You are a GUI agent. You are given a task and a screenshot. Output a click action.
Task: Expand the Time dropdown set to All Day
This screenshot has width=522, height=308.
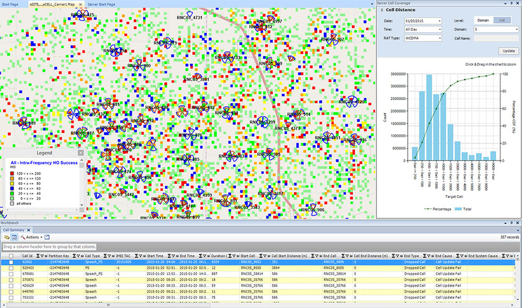pyautogui.click(x=439, y=29)
